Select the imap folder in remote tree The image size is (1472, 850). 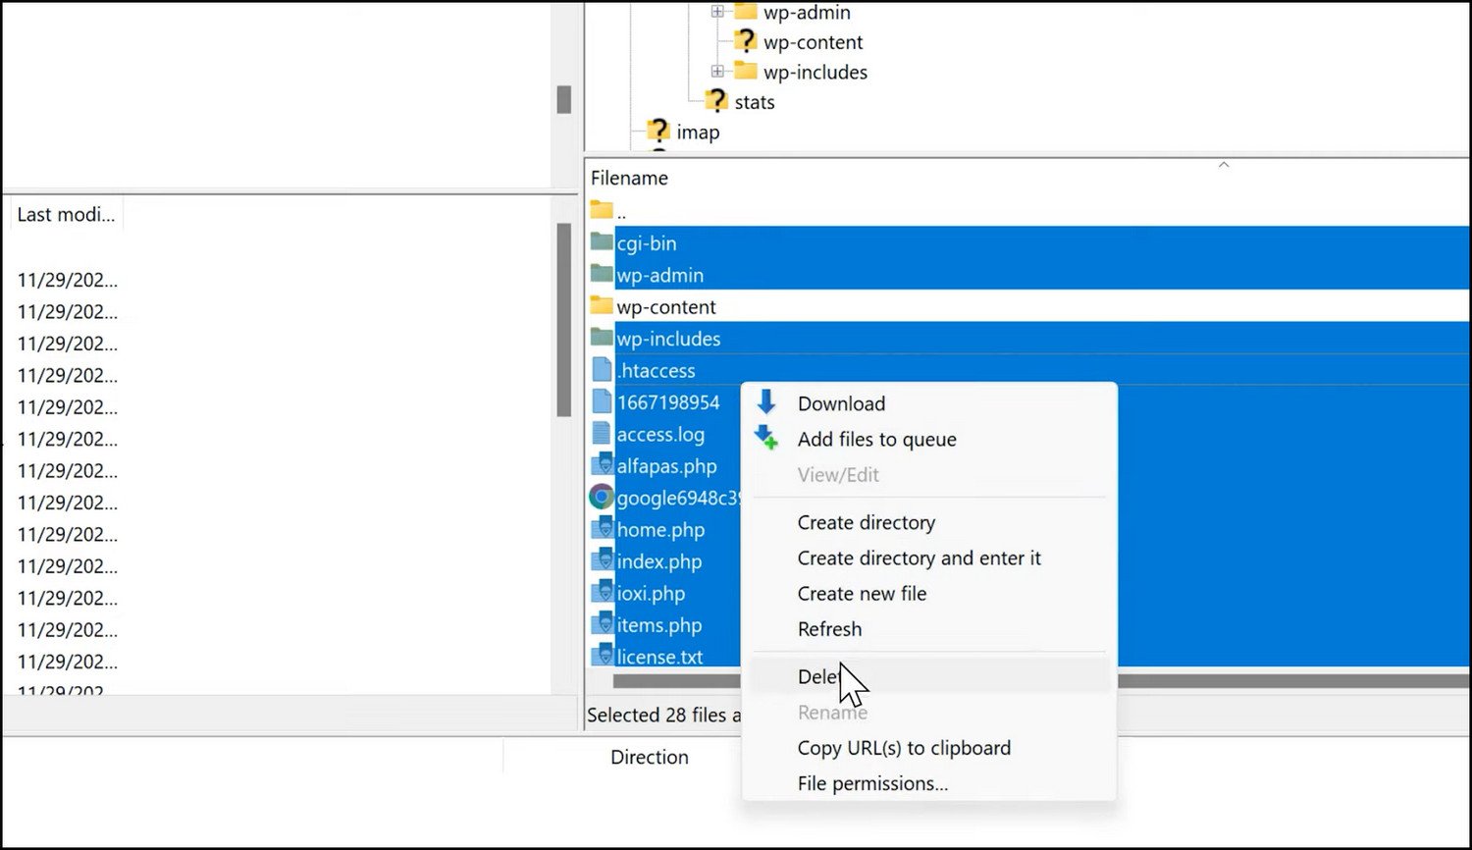click(697, 133)
